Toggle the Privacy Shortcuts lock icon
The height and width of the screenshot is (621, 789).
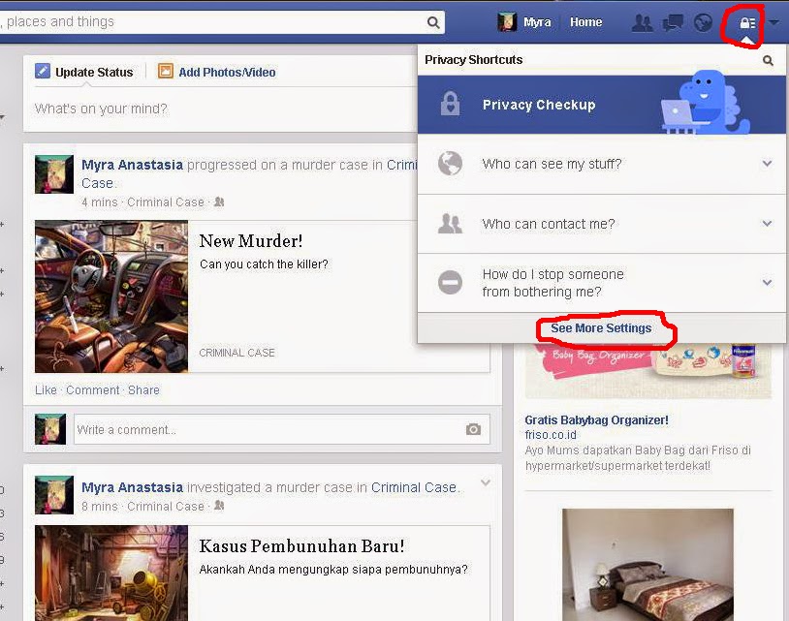746,23
